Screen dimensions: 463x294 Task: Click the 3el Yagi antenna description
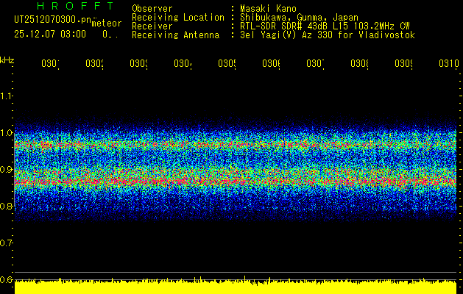(328, 35)
